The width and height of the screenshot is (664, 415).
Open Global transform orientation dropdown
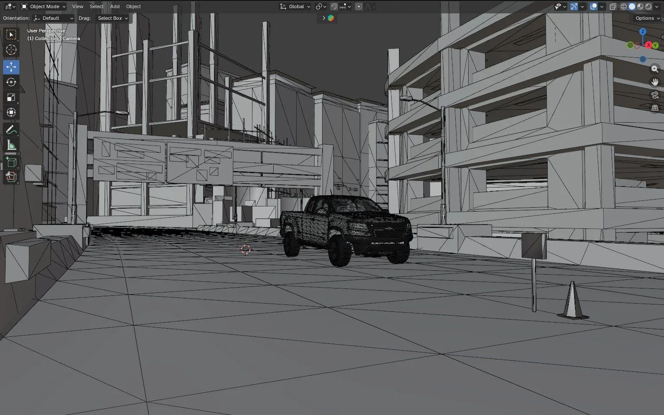click(295, 6)
